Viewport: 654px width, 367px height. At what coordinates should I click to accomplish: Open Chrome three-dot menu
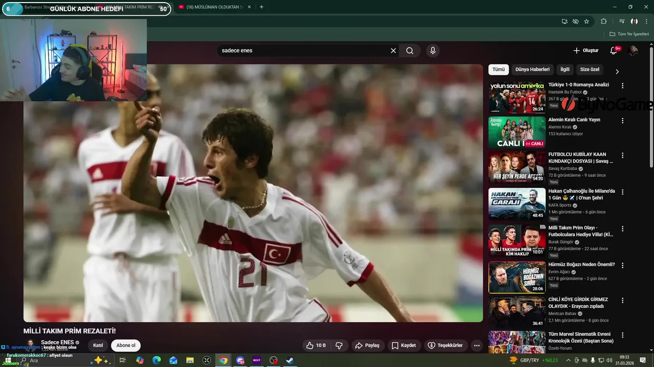point(646,21)
